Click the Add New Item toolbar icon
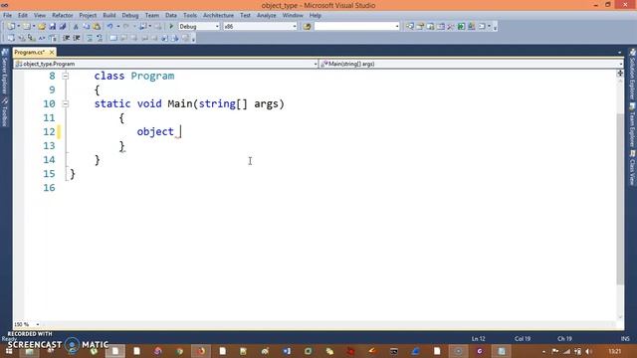Screen dimensions: 637x358 [27, 27]
